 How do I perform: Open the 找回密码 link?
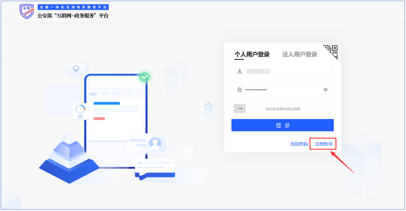(x=299, y=144)
